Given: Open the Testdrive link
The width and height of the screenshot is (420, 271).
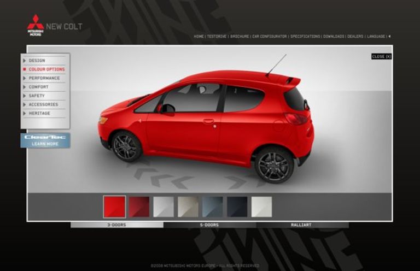Looking at the screenshot, I should click(x=217, y=37).
